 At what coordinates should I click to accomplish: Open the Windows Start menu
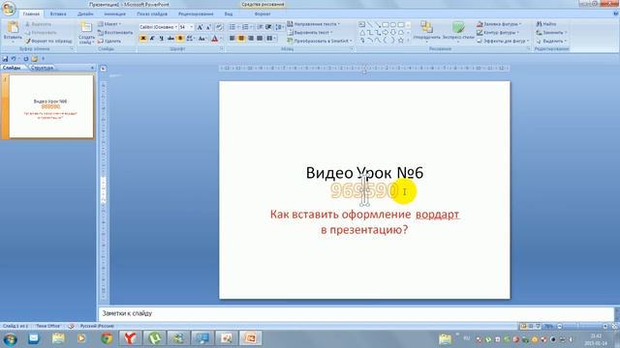pos(10,339)
